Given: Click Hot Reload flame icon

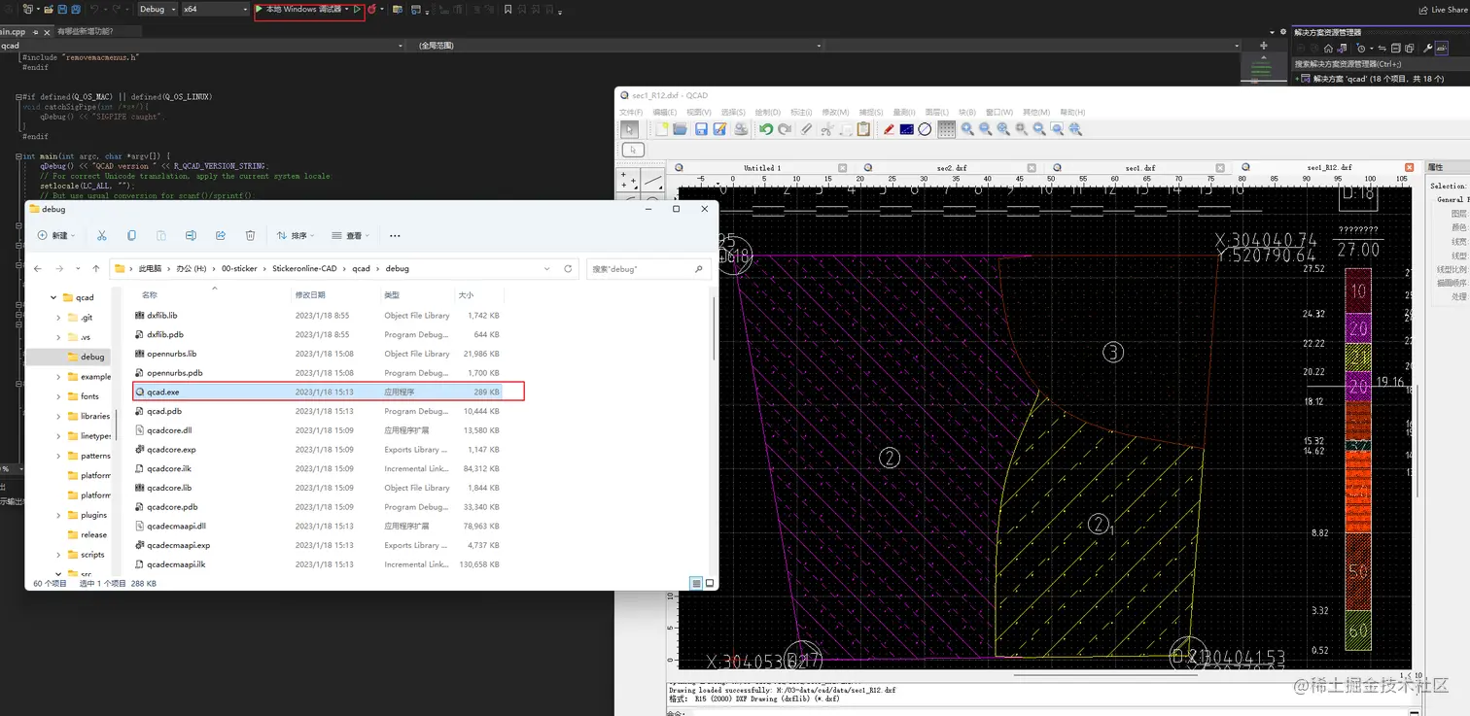Looking at the screenshot, I should pos(372,9).
